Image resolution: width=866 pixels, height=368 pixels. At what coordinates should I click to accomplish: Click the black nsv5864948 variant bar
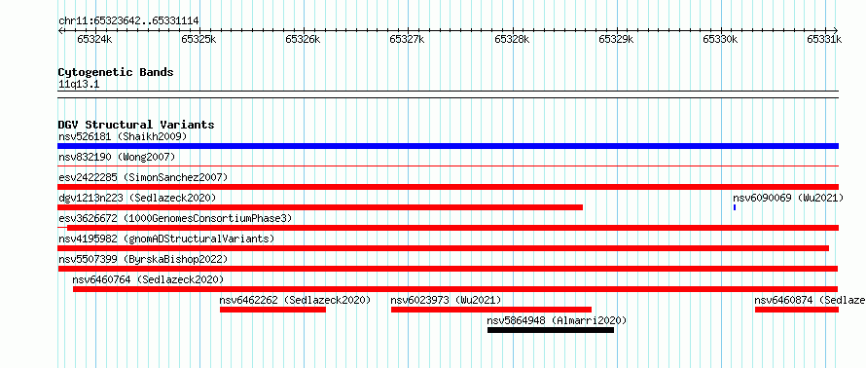coord(551,330)
